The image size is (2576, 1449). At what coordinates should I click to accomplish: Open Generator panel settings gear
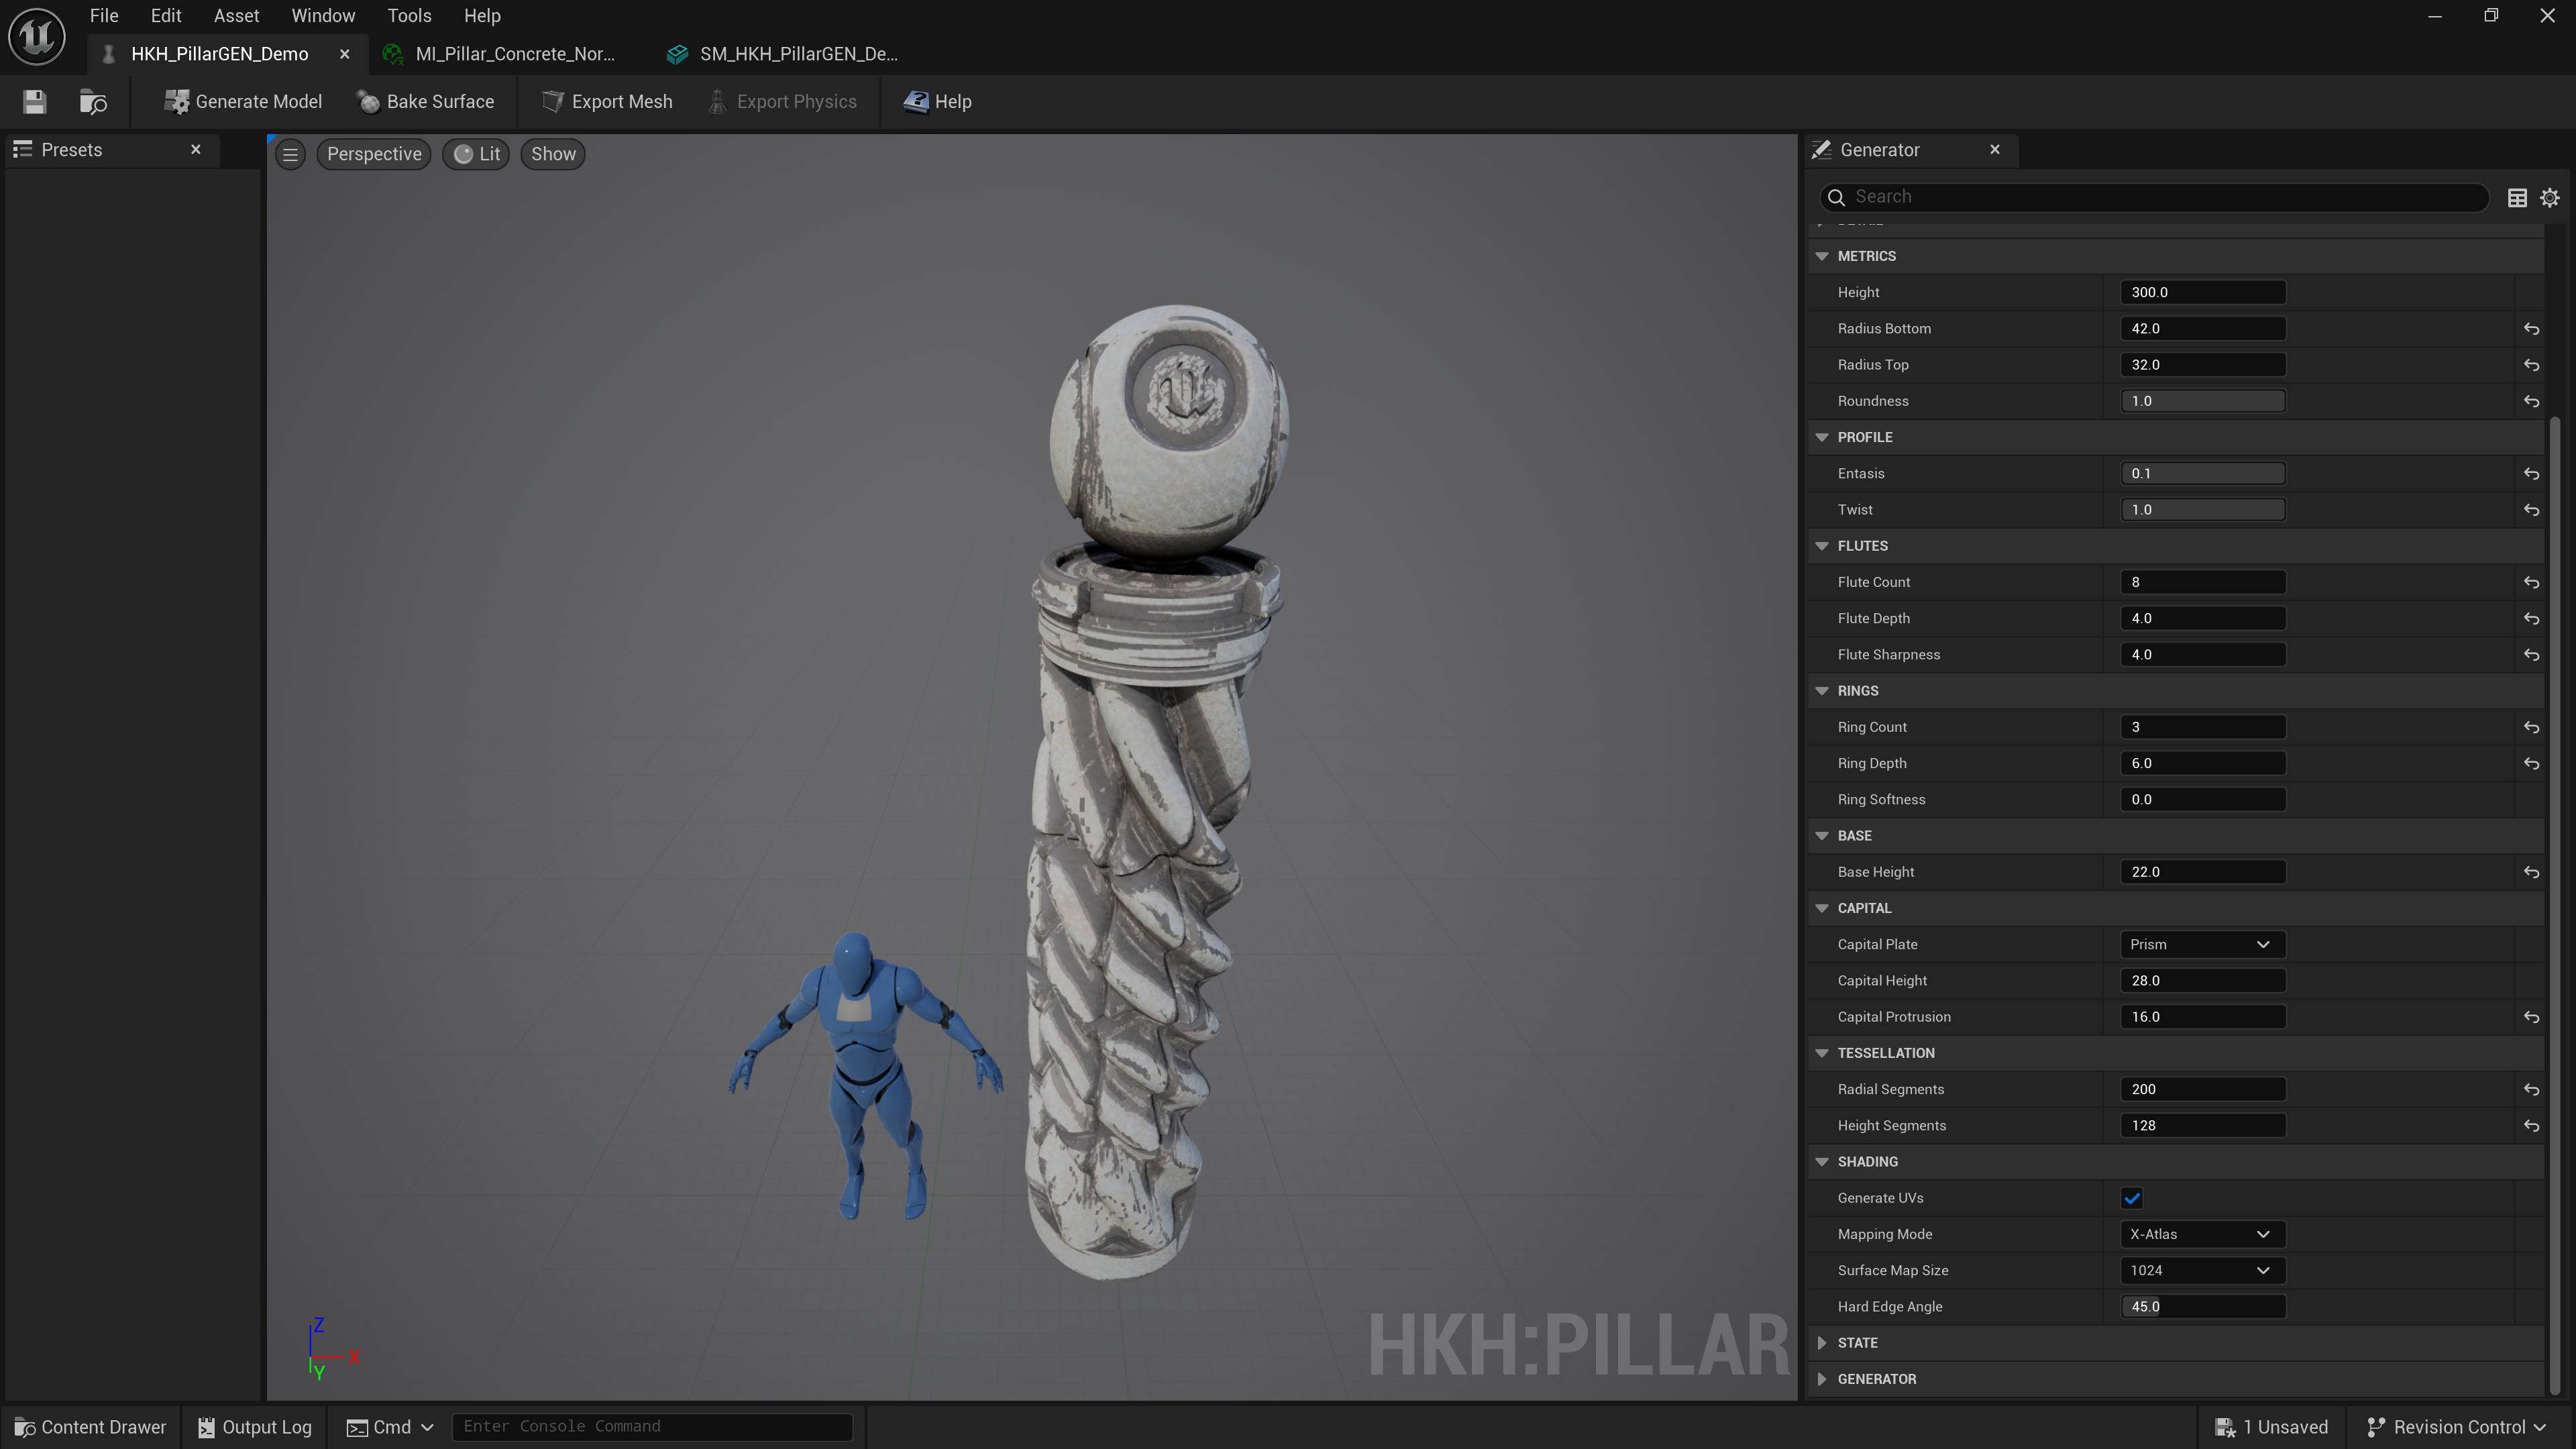click(2549, 198)
